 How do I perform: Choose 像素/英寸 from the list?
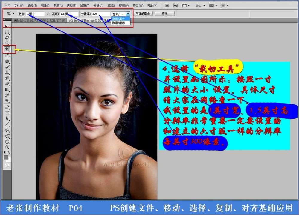(x=120, y=19)
